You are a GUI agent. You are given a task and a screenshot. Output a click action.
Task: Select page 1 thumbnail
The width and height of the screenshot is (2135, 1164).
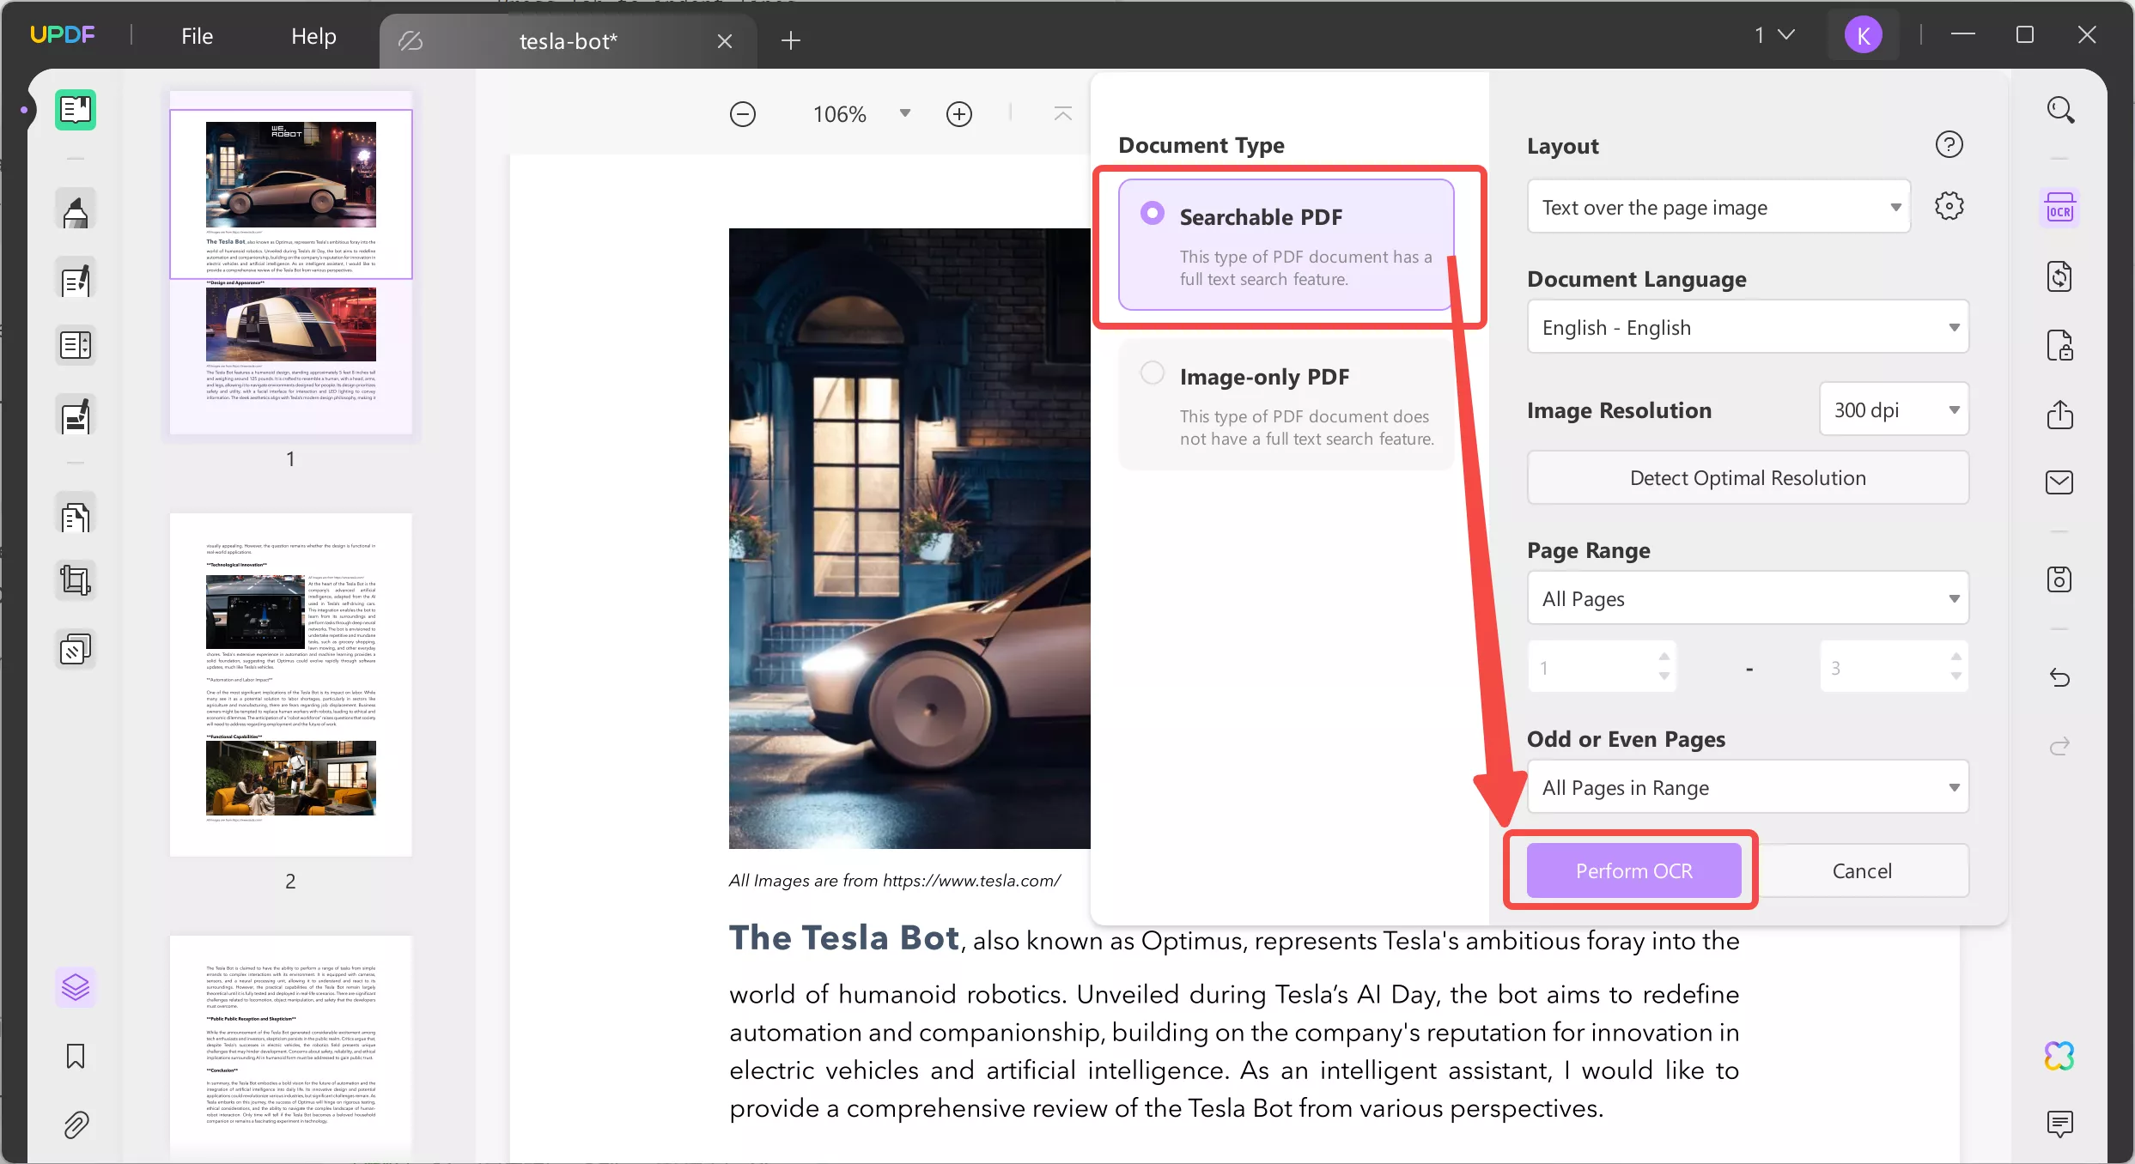pos(290,263)
